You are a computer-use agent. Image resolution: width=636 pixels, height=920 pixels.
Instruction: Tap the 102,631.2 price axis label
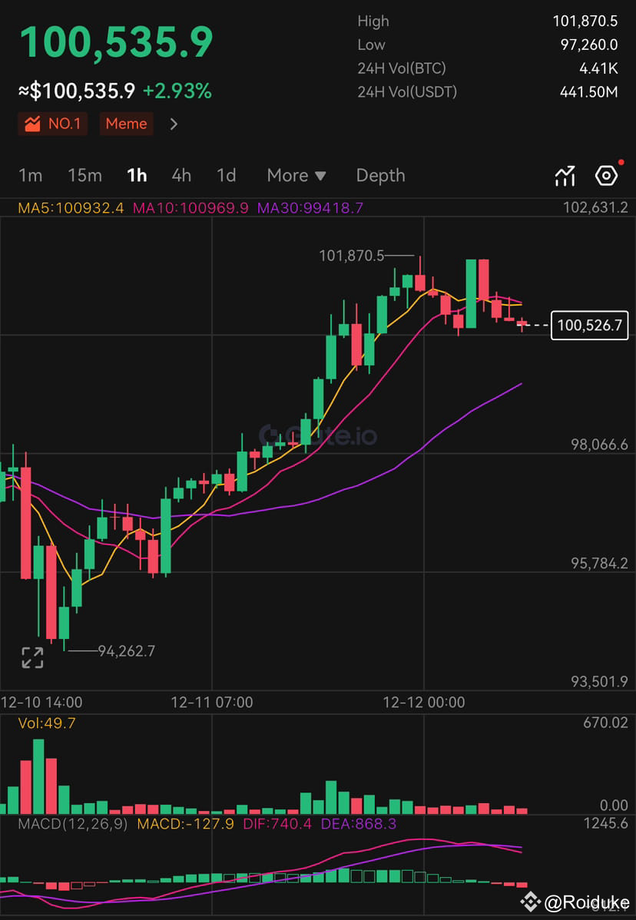click(595, 207)
